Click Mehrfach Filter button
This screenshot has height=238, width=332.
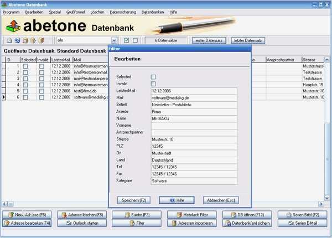(x=192, y=215)
